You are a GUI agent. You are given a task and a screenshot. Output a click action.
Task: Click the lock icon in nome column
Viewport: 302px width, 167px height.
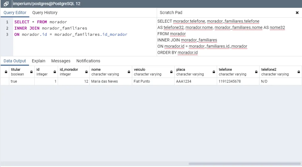(129, 72)
